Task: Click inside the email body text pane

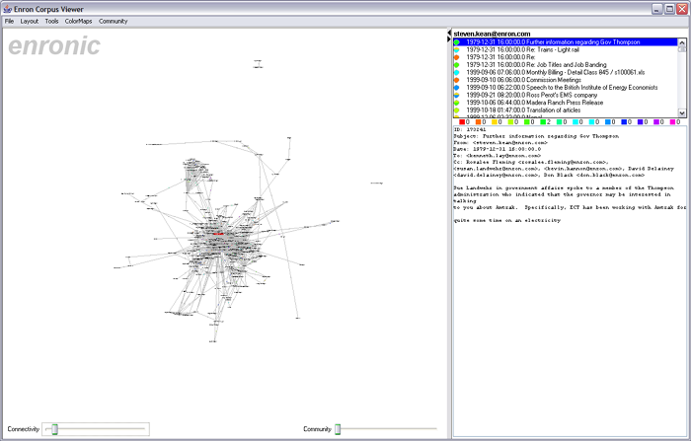Action: (570, 280)
